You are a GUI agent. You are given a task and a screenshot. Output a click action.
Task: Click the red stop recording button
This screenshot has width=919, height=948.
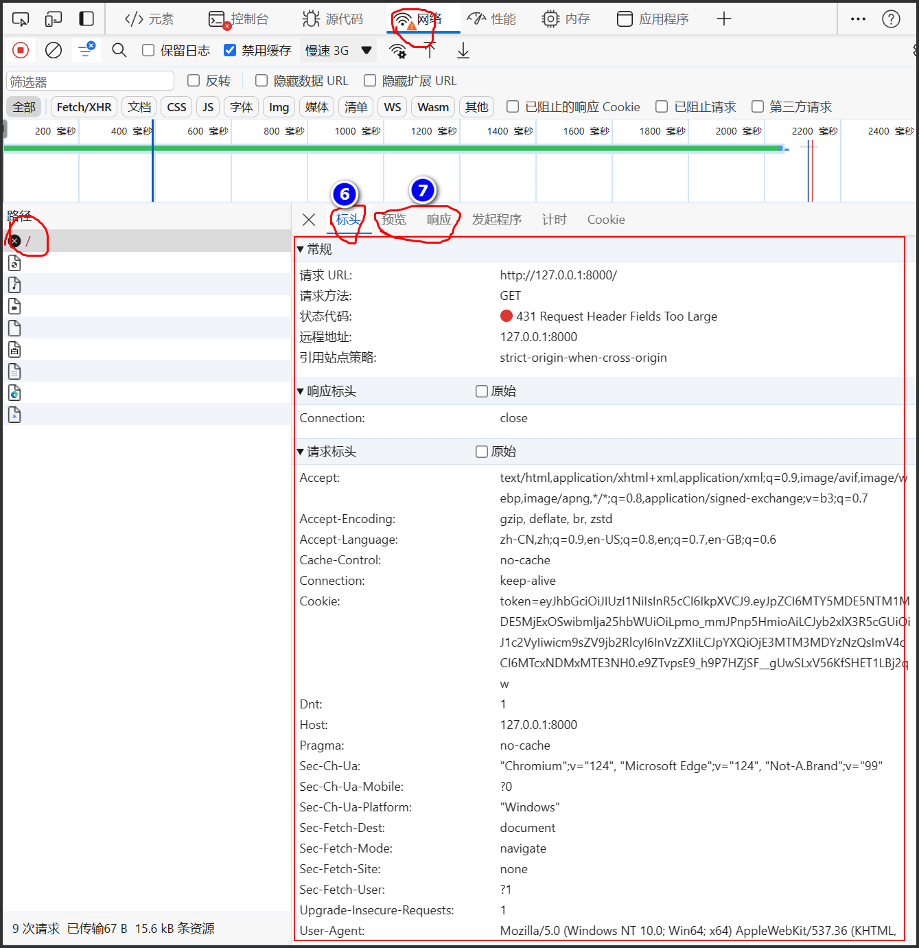coord(21,50)
